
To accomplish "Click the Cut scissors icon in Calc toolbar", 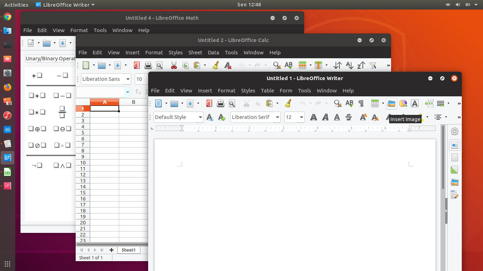I will pos(174,65).
